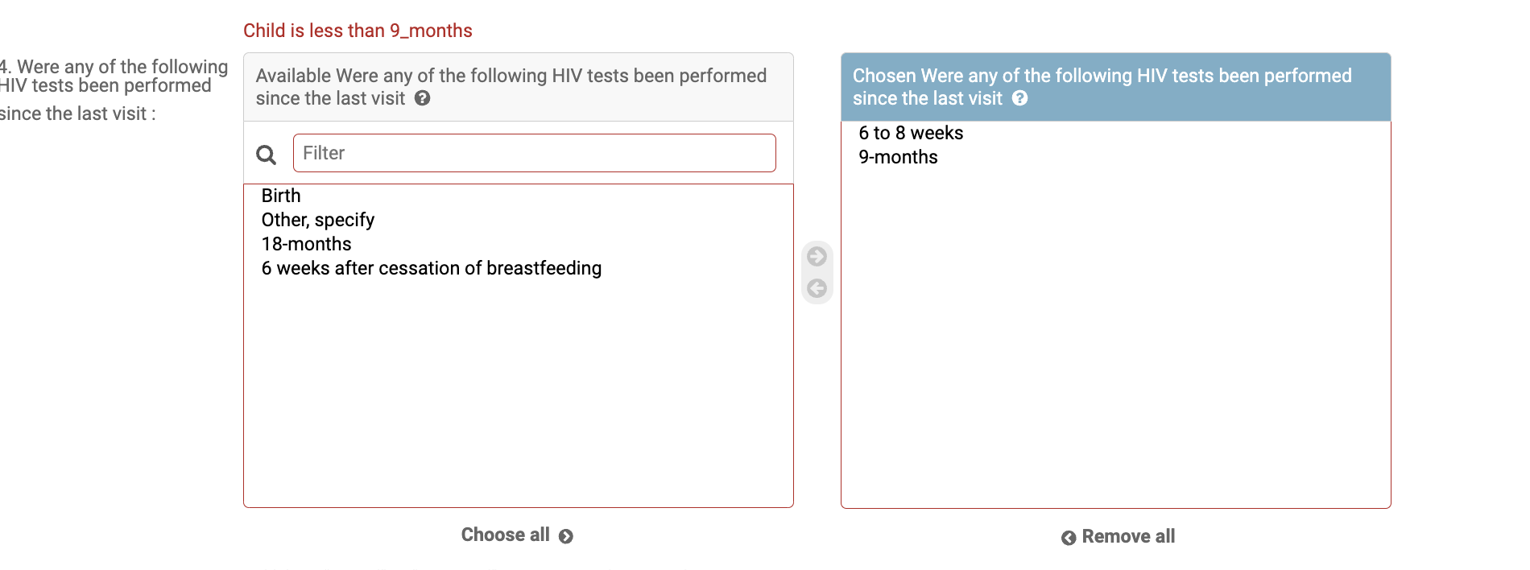Click the Available tests header title
Image resolution: width=1530 pixels, height=570 pixels.
tap(511, 87)
